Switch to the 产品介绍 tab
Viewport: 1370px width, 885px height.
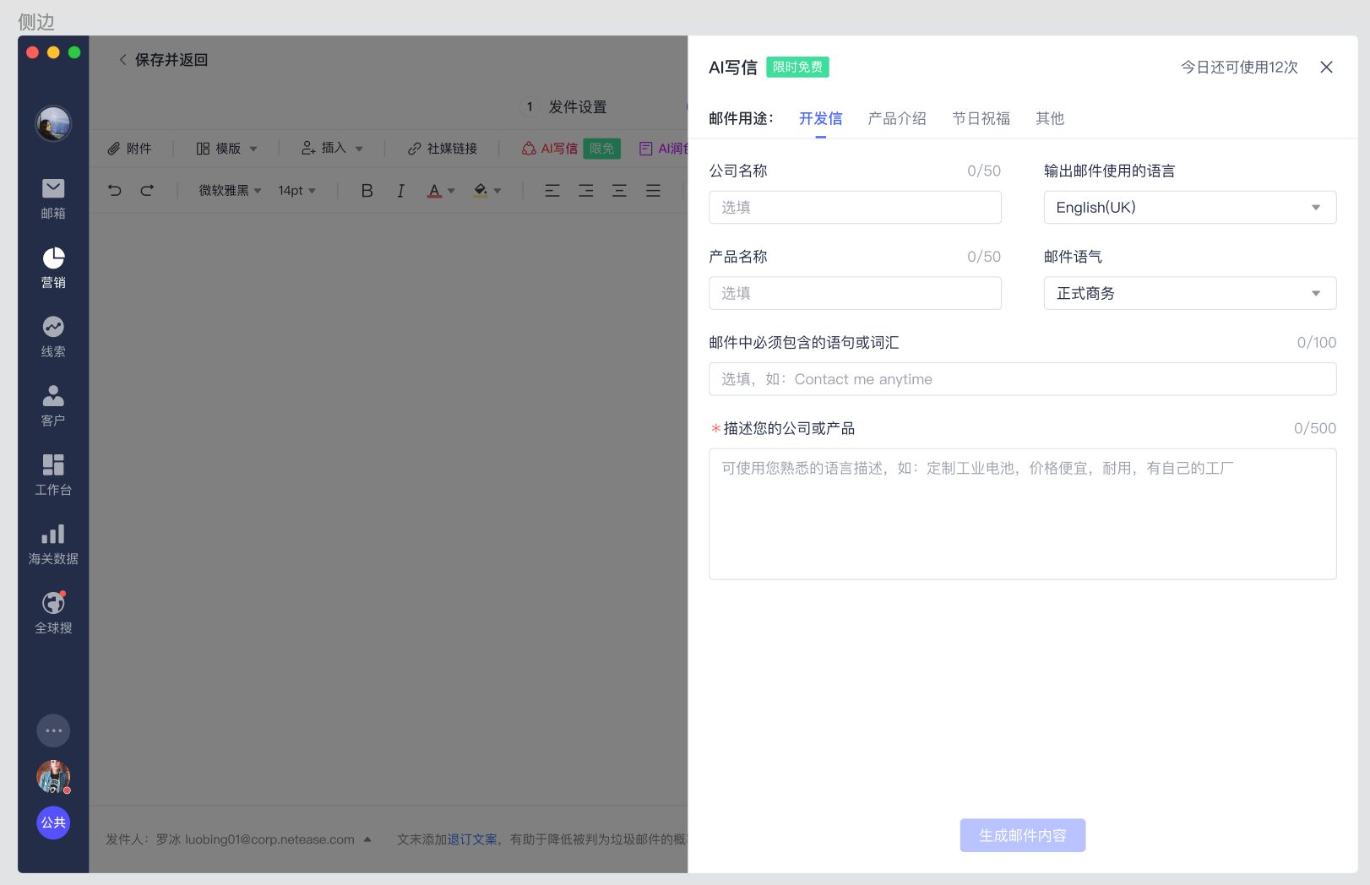tap(896, 118)
